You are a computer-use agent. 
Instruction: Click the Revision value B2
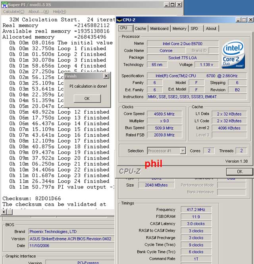tap(237, 90)
